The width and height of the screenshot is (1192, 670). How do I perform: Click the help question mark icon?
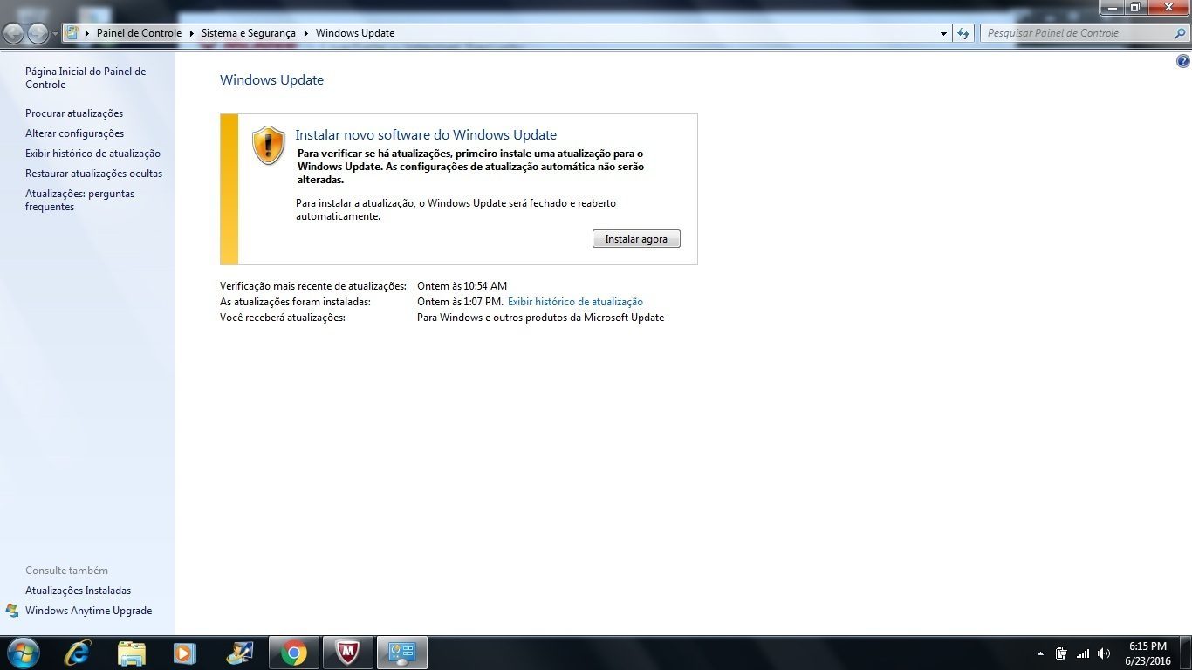click(x=1182, y=61)
